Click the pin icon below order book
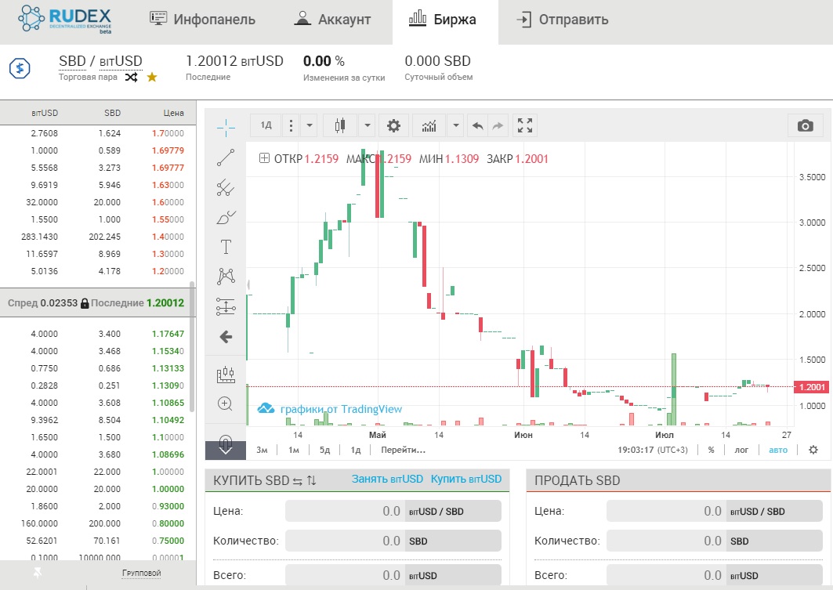Viewport: 833px width, 590px height. (x=37, y=573)
